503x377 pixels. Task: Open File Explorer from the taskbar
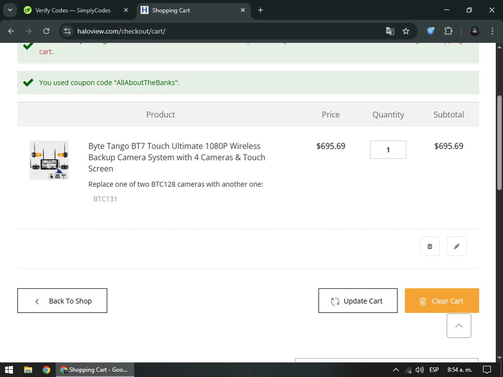click(28, 370)
